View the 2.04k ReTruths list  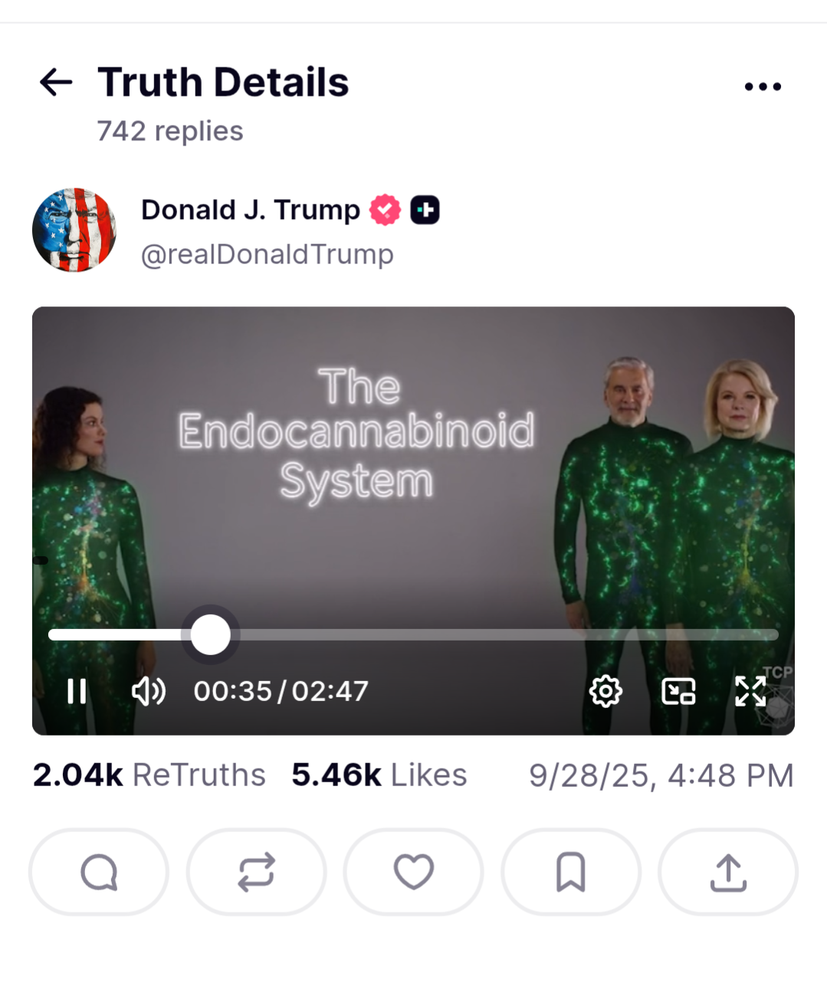(149, 775)
